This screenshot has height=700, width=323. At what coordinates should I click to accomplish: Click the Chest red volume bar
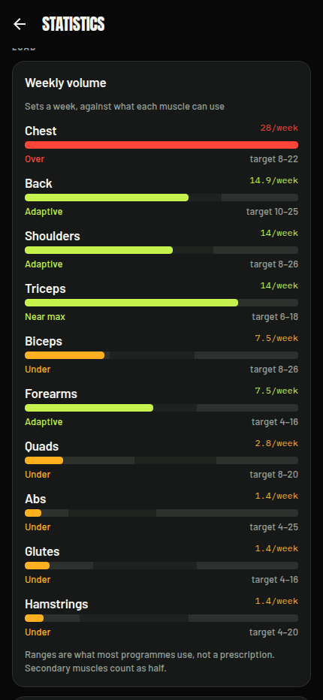click(161, 145)
